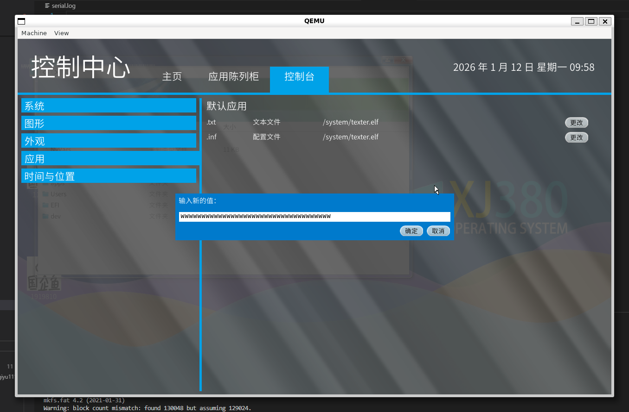Click 更改 for the .inf default app
The image size is (629, 412).
coord(576,137)
